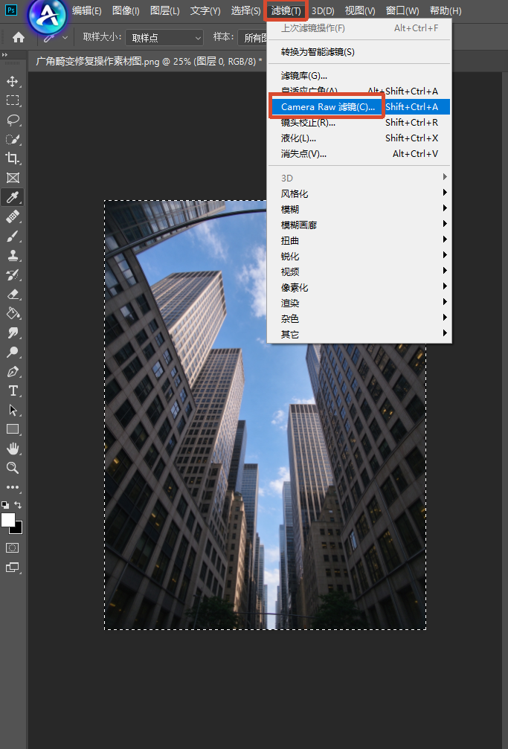Viewport: 508px width, 749px height.
Task: Open the 图像(I) menu
Action: point(126,10)
